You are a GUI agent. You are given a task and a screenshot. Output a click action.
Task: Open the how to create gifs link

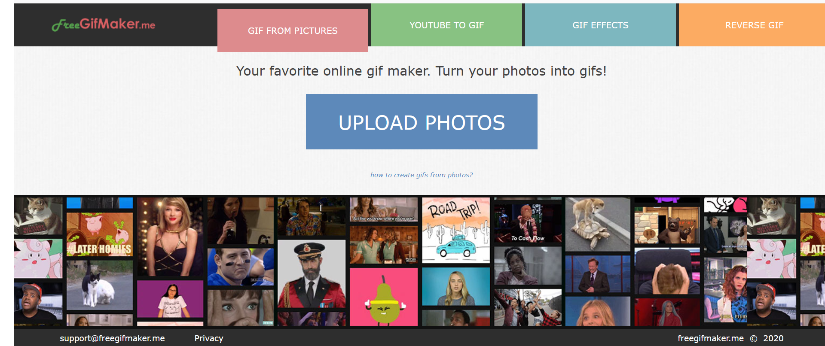pyautogui.click(x=422, y=175)
